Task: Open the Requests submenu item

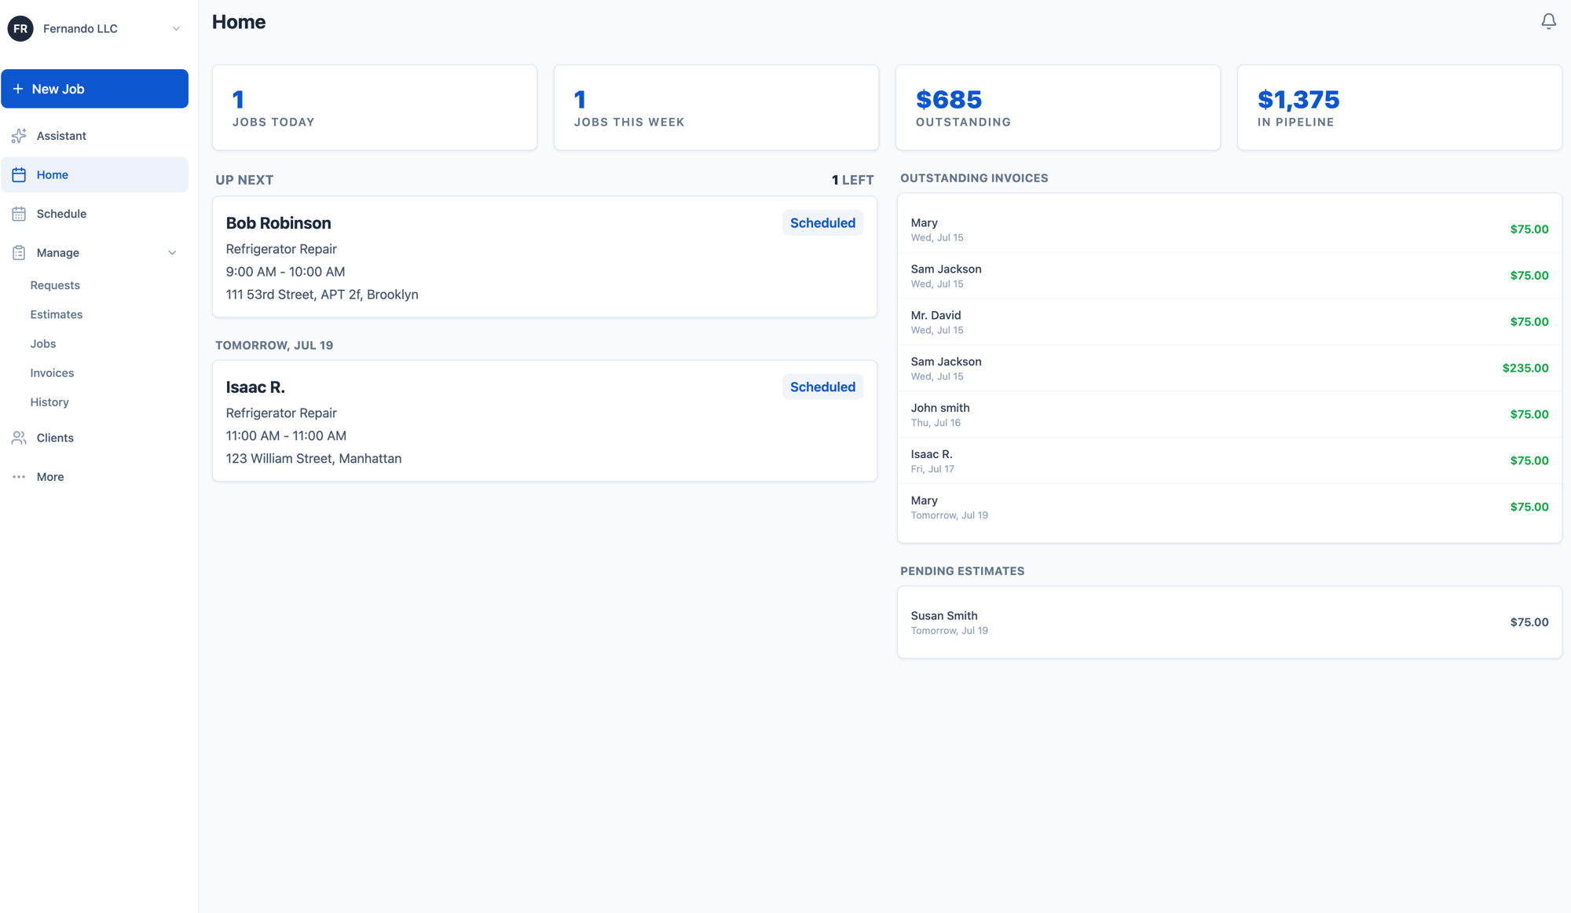Action: click(55, 285)
